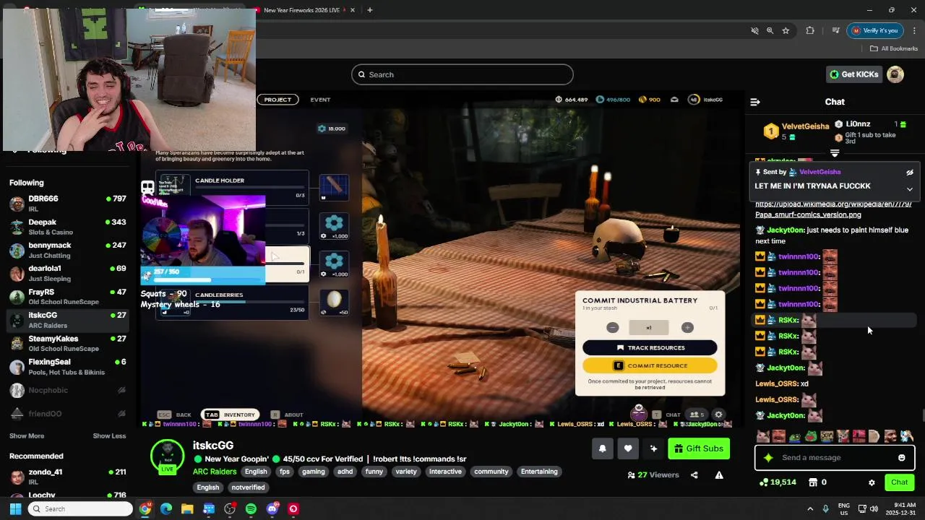This screenshot has width=925, height=520.
Task: Open Windows Start menu
Action: pos(15,509)
